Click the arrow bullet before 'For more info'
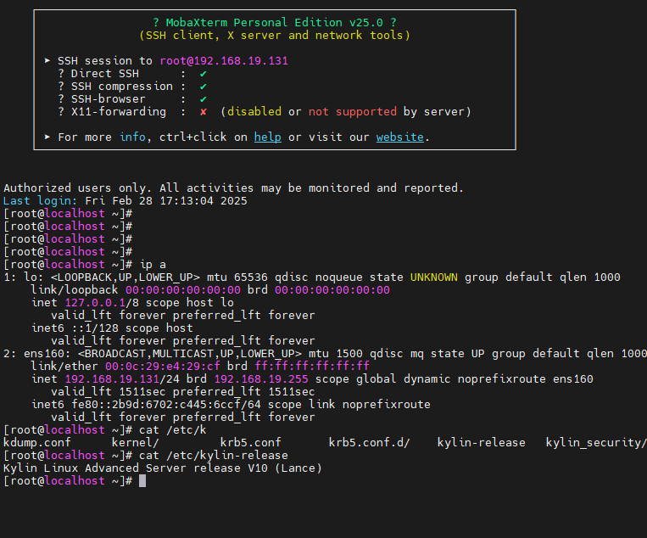 [47, 137]
